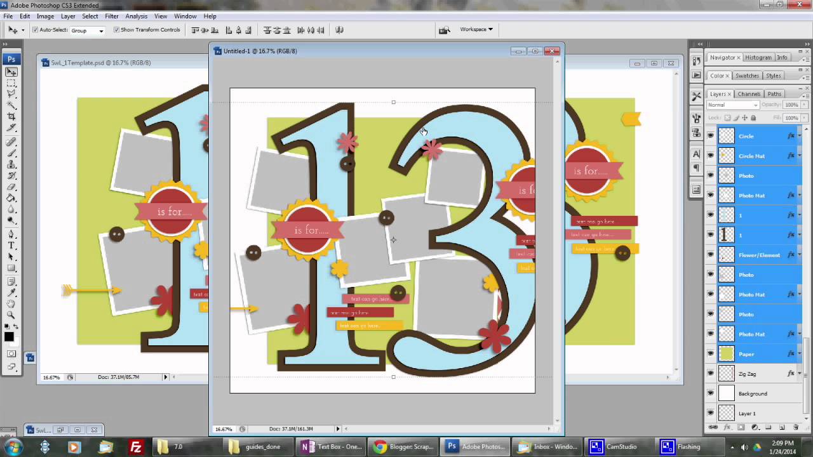813x457 pixels.
Task: Open the collapsed Paragraph panel icon
Action: (x=697, y=168)
